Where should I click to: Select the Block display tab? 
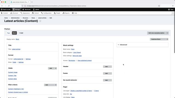point(14,33)
